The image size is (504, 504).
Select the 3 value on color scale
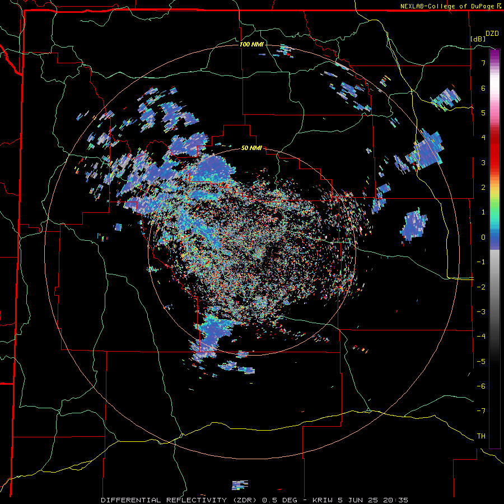click(483, 162)
